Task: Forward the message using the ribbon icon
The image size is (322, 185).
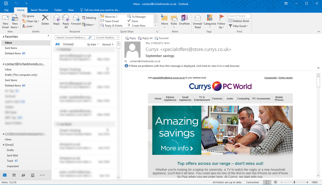Action: pos(76,21)
